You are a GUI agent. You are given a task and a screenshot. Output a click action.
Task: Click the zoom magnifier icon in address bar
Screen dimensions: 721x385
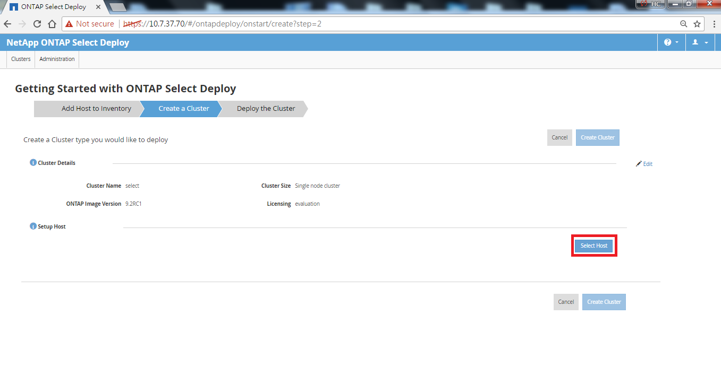pos(684,24)
